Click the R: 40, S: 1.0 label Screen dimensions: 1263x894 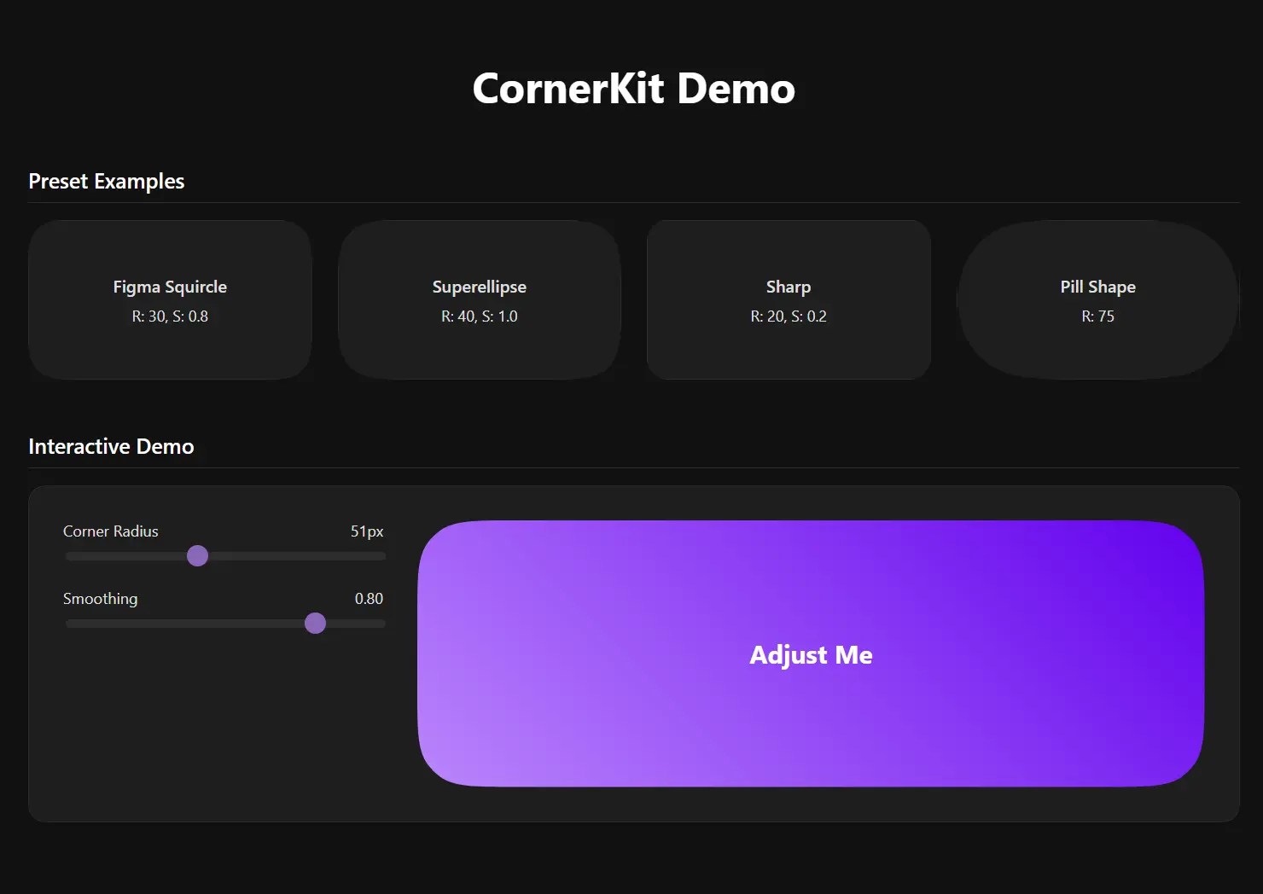click(x=479, y=316)
